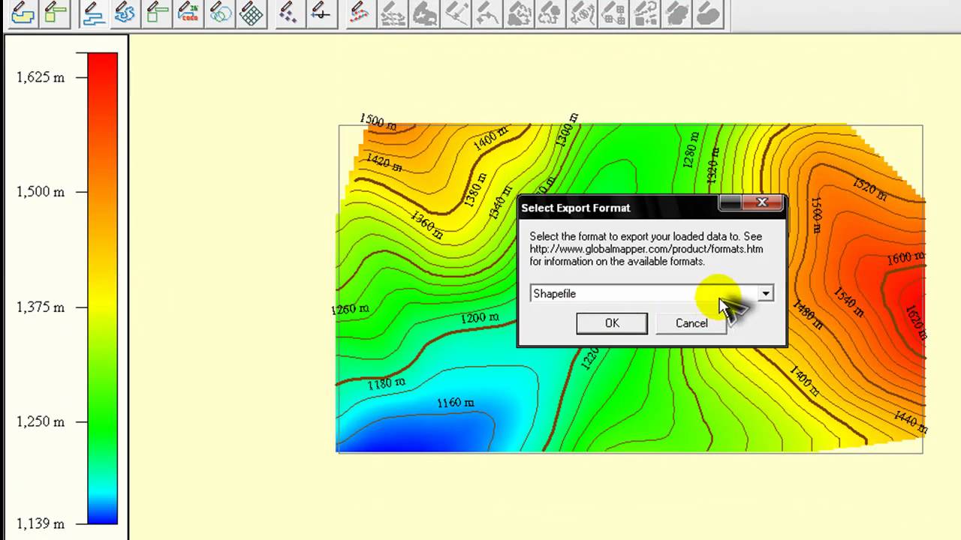
Task: Click the last grayed-out rounded blob tool
Action: click(708, 13)
